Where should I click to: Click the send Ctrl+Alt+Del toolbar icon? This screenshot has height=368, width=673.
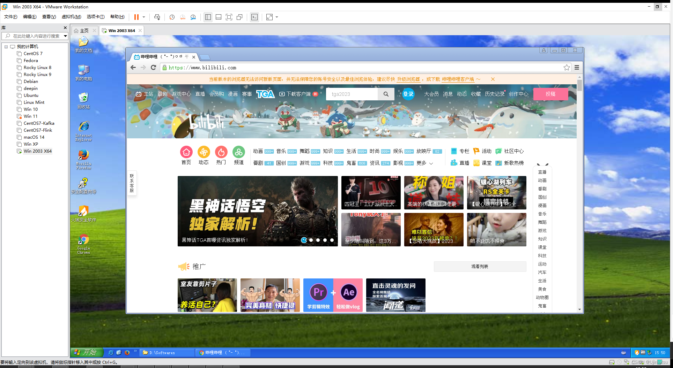click(157, 17)
